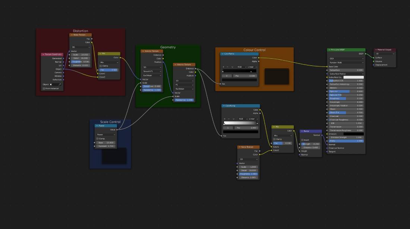Add a stop on the white-gradient ColorRamp

tap(225, 119)
